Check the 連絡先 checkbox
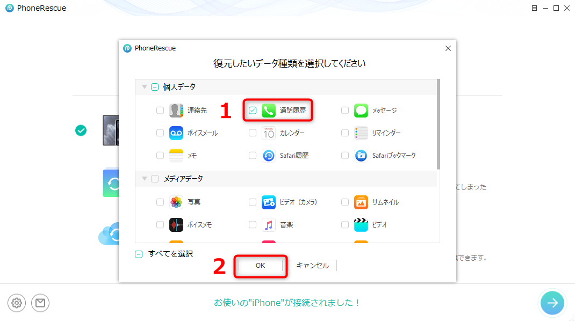The image size is (575, 322). (160, 110)
